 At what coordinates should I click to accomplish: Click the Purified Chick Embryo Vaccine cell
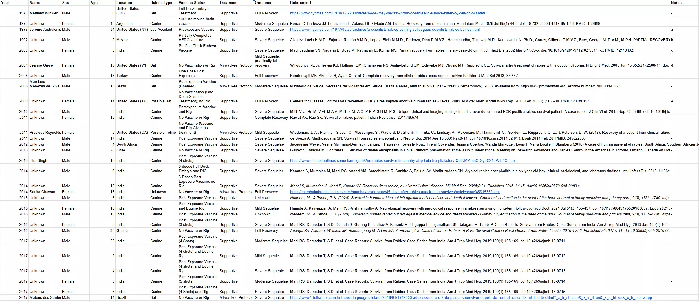coord(198,48)
